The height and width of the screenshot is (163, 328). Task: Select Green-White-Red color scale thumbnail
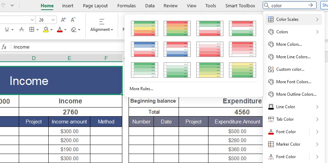tap(210, 28)
